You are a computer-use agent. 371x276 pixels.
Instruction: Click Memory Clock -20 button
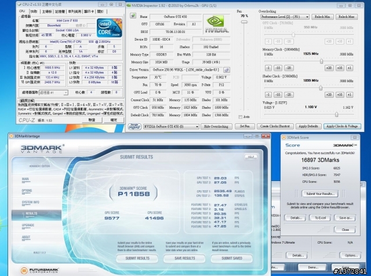click(x=289, y=68)
